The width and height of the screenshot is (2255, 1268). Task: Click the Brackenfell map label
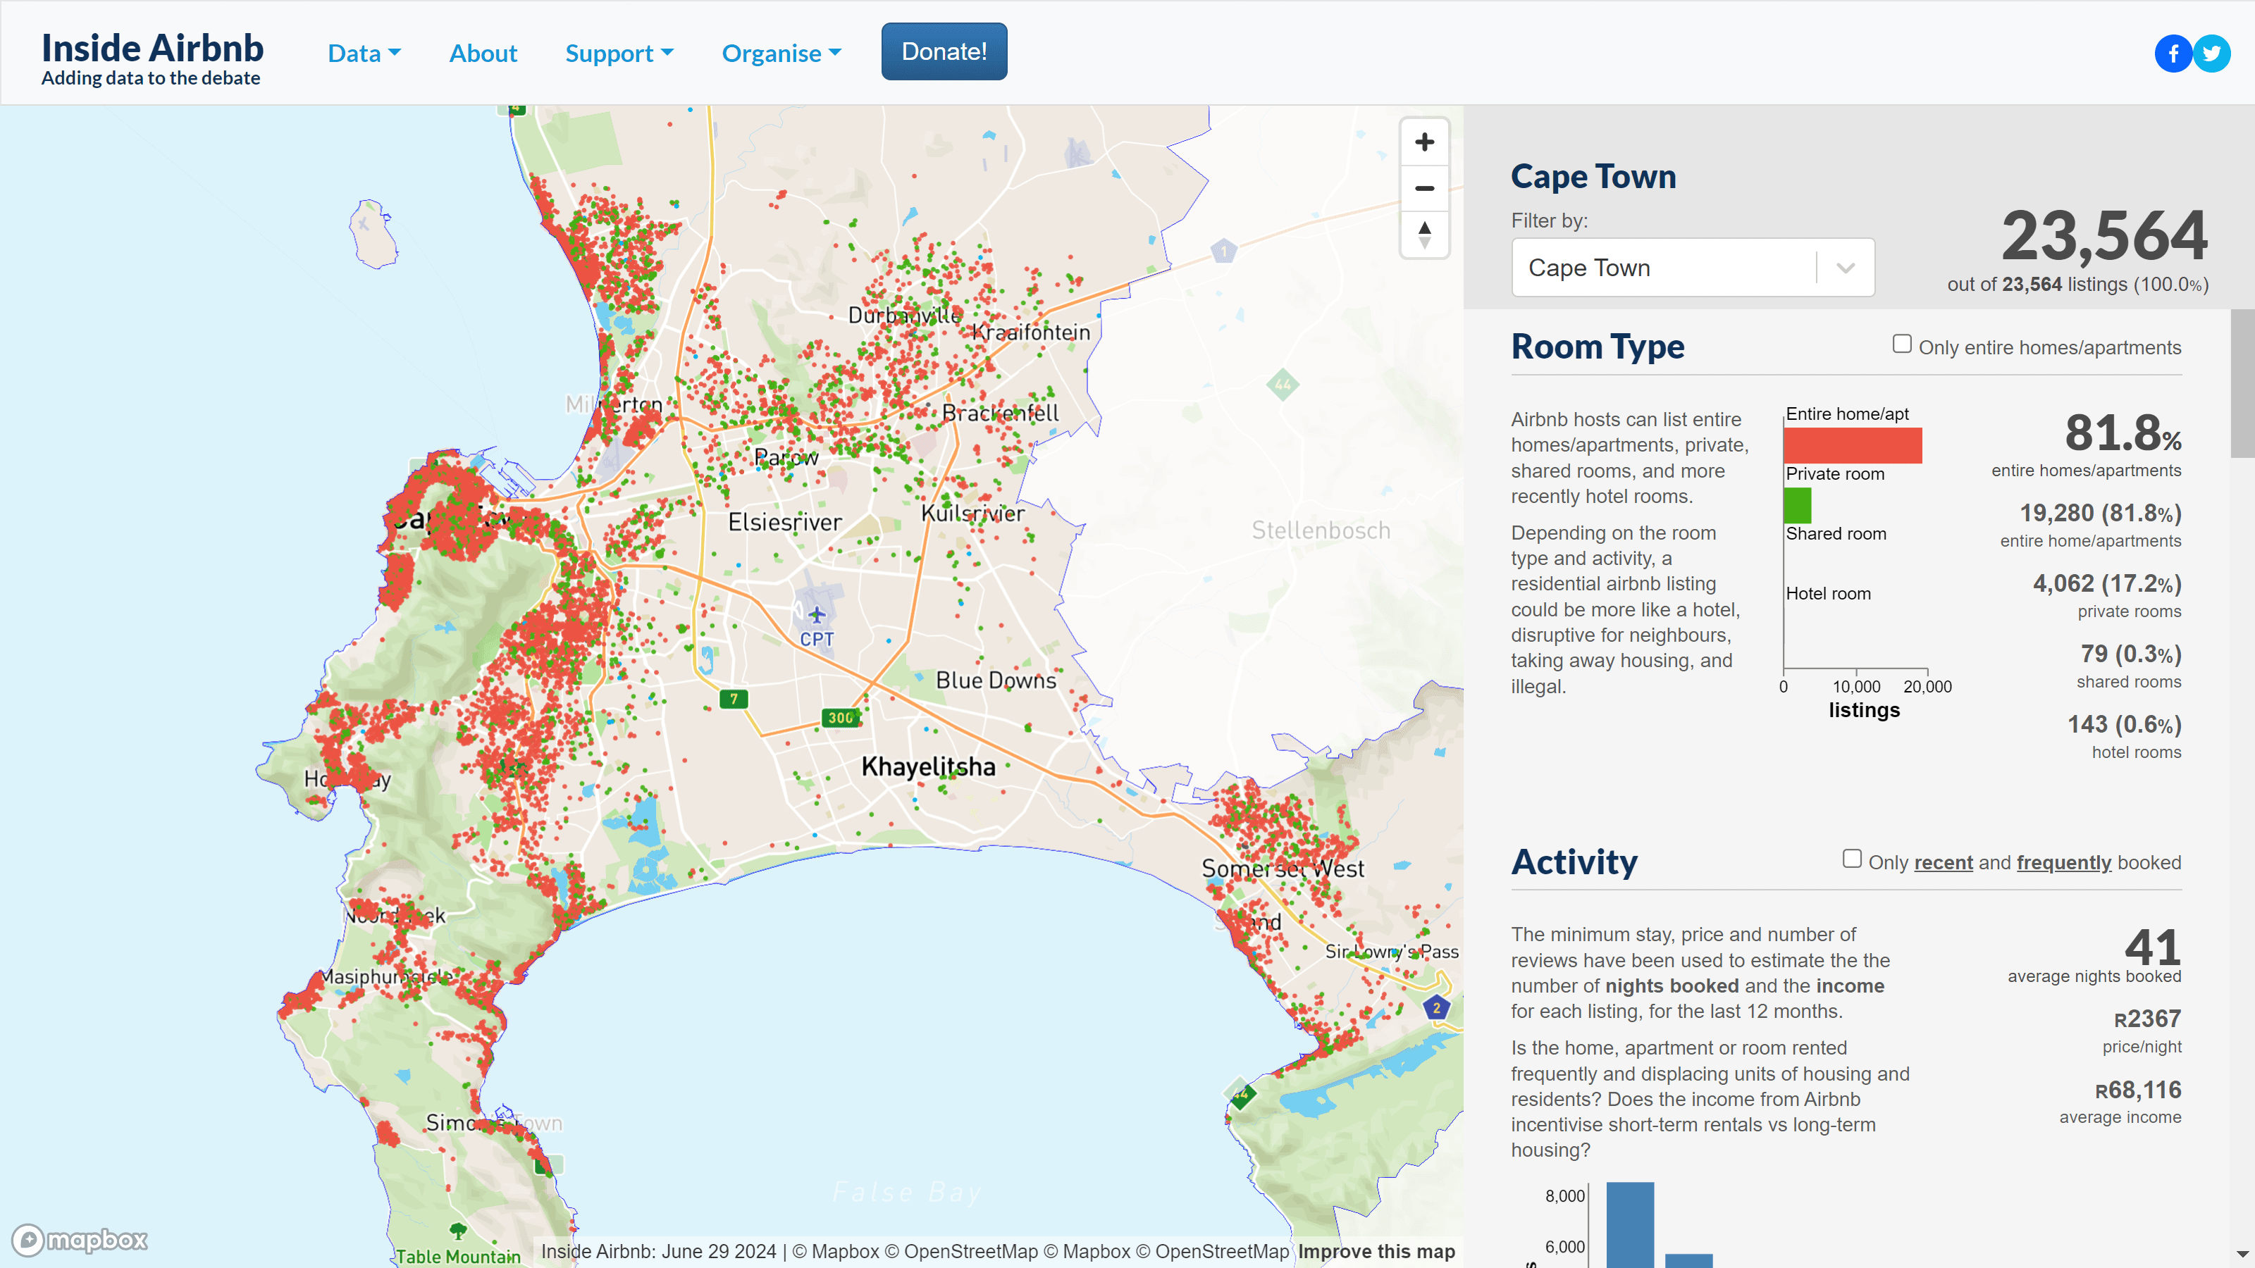[x=1000, y=413]
